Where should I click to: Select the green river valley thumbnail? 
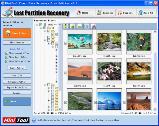tap(80, 101)
